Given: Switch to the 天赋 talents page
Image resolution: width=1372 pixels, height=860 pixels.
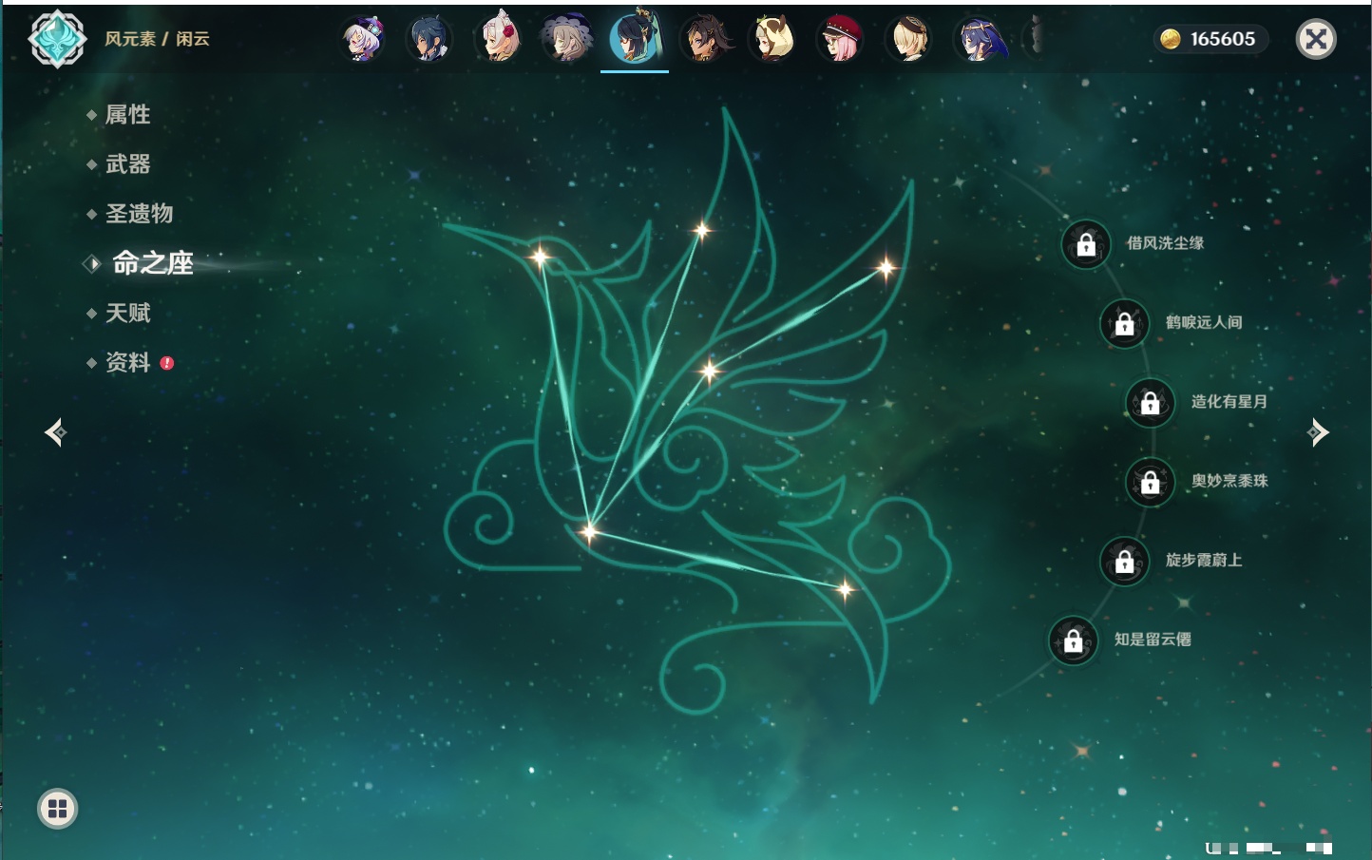Looking at the screenshot, I should coord(127,314).
